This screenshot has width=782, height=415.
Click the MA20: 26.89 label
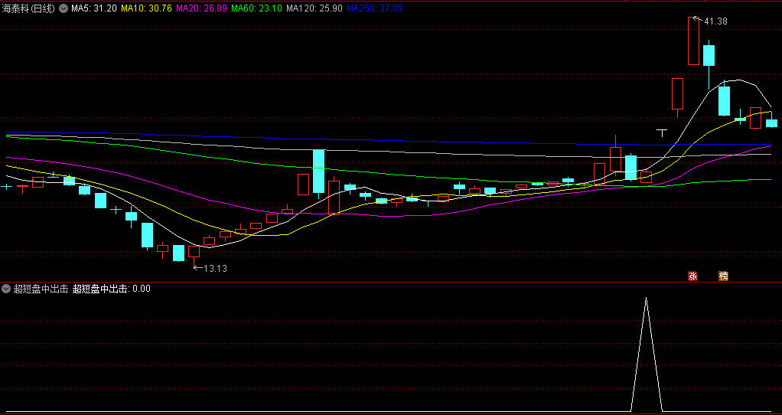pyautogui.click(x=202, y=8)
